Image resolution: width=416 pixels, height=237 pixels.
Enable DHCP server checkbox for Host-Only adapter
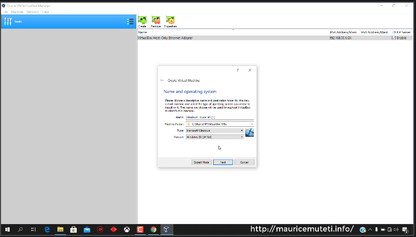(x=393, y=38)
